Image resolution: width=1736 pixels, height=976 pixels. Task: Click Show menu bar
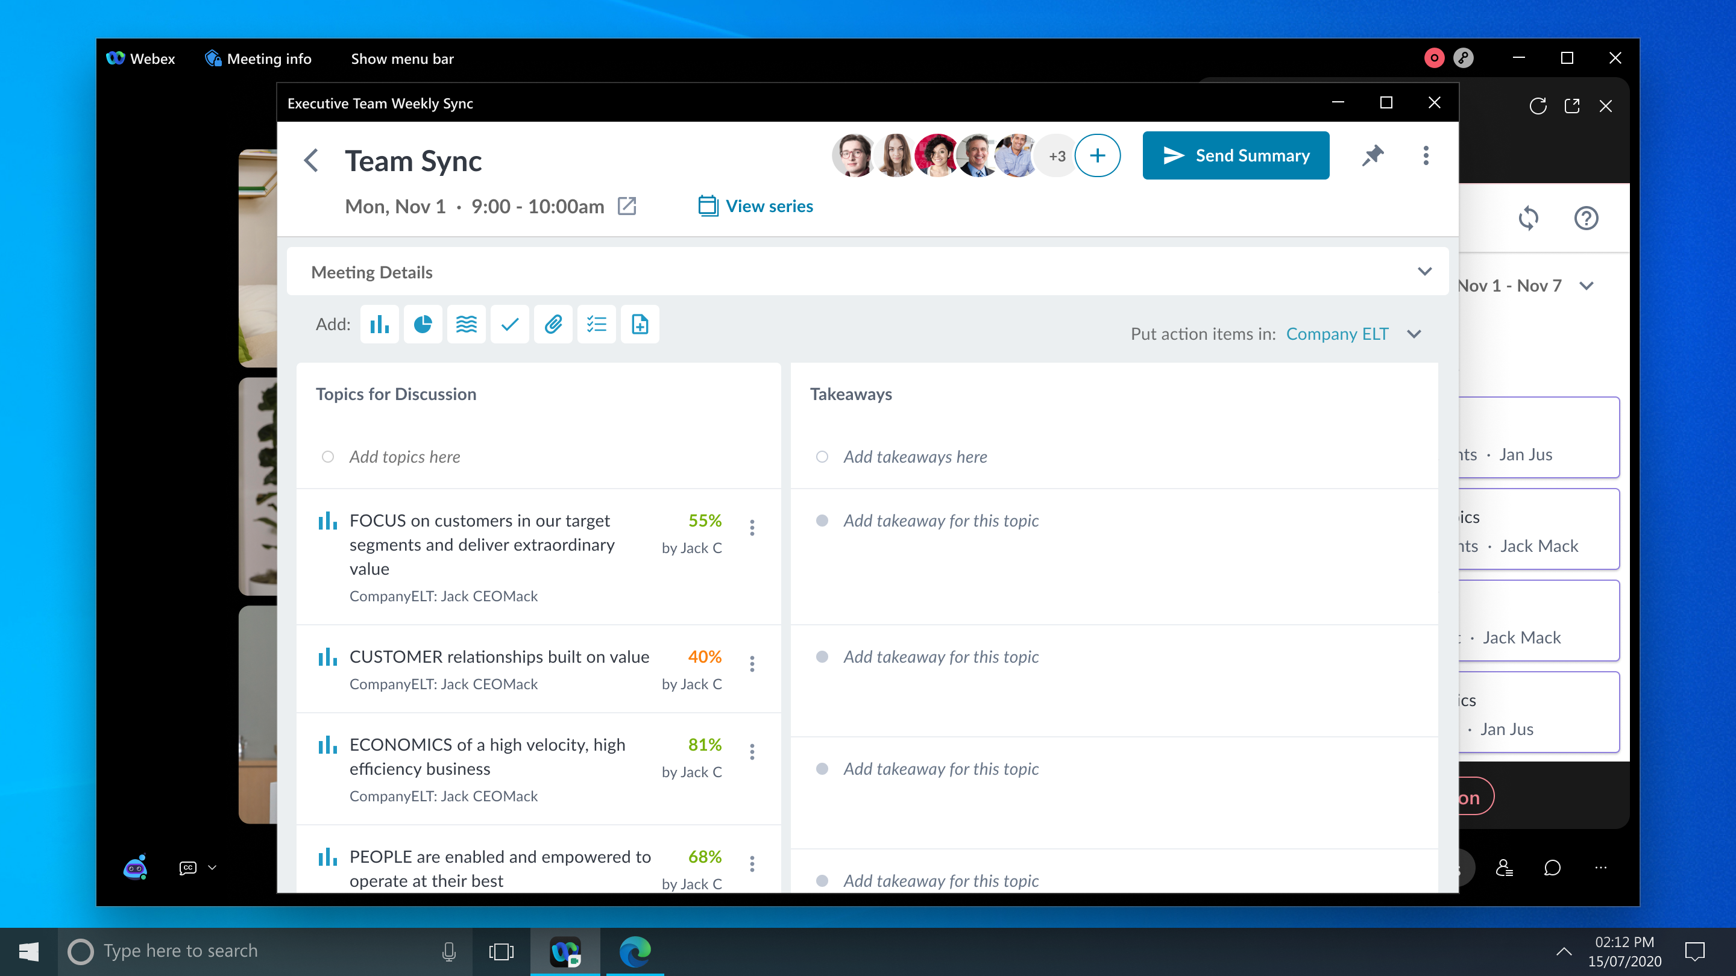coord(402,58)
